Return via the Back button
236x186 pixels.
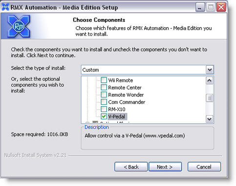(x=131, y=167)
